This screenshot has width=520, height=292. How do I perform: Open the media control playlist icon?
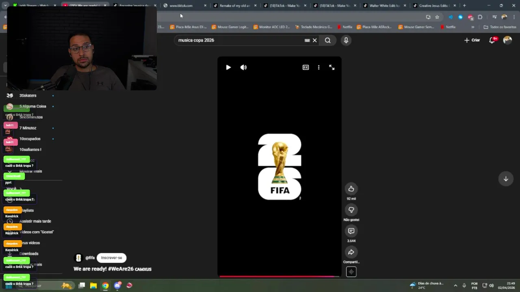coord(494,17)
